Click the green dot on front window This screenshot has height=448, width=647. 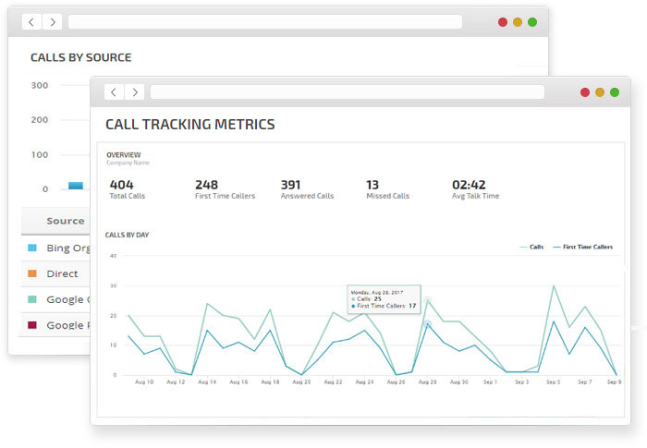615,92
